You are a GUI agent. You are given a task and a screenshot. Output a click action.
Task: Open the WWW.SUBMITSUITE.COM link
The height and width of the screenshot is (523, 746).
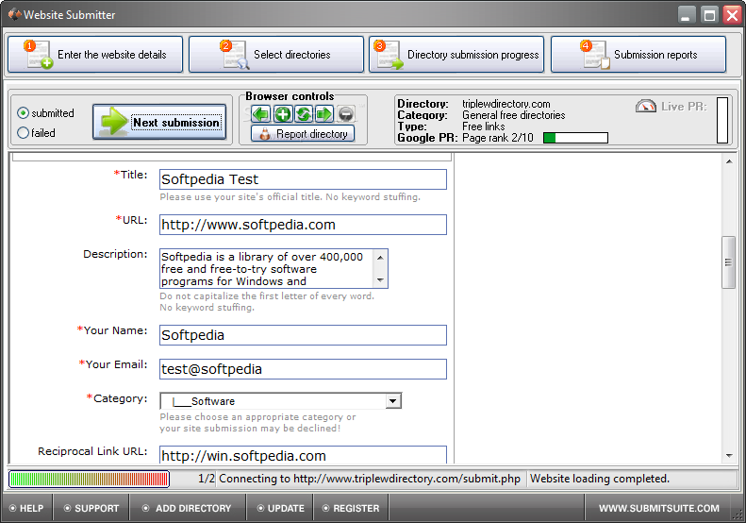pos(659,508)
